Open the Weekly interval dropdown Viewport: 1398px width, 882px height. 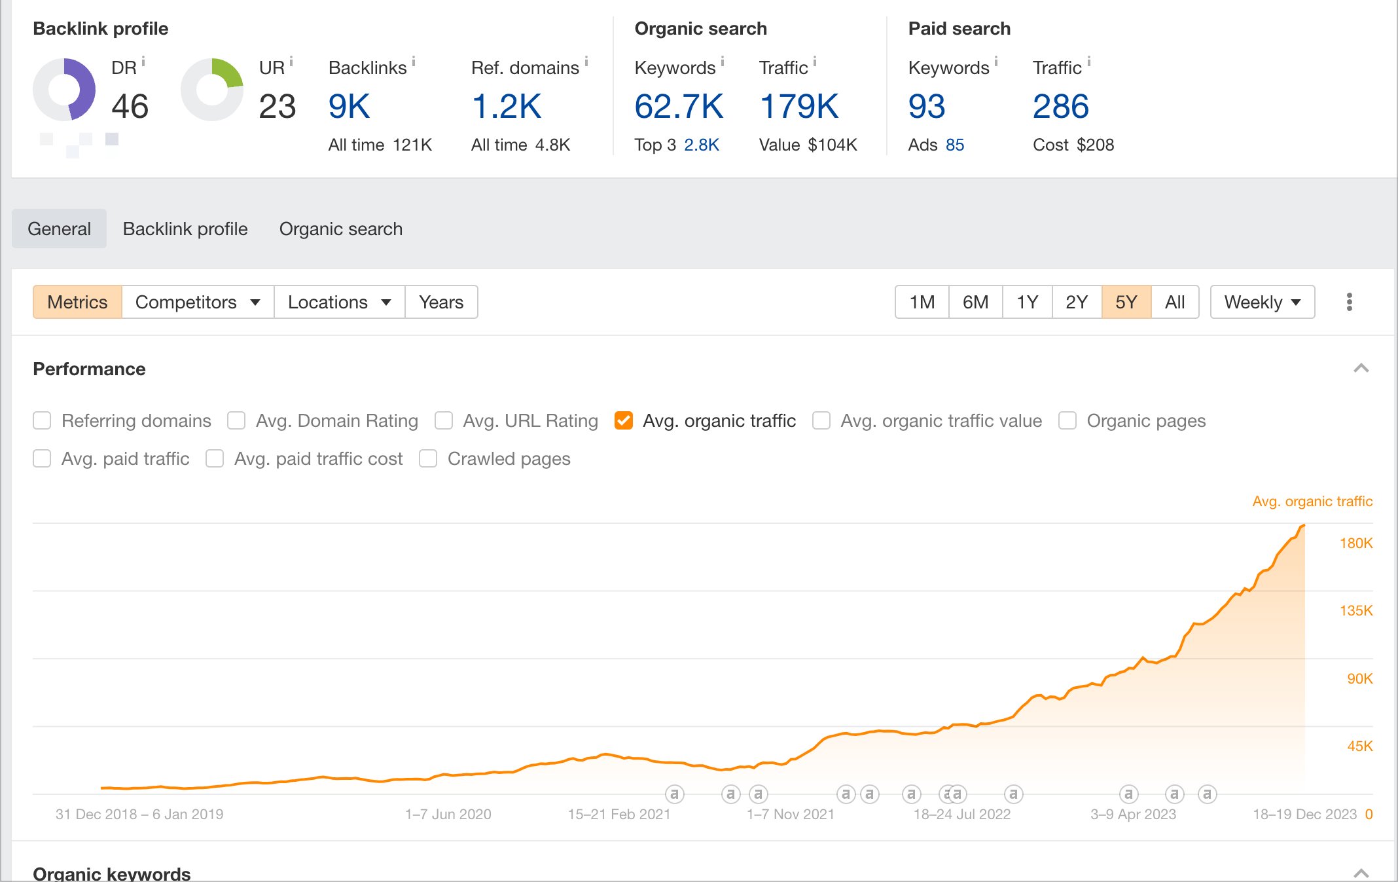(x=1263, y=302)
